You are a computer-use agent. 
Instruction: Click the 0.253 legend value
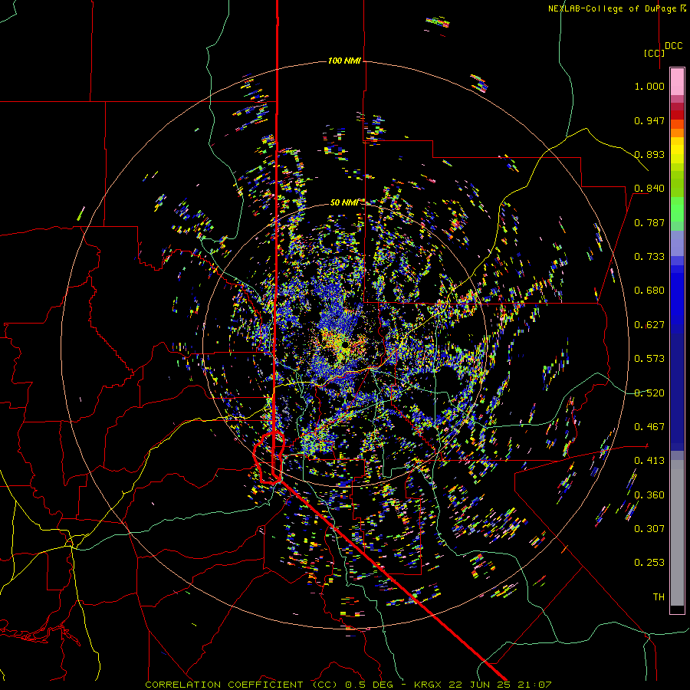coord(649,563)
